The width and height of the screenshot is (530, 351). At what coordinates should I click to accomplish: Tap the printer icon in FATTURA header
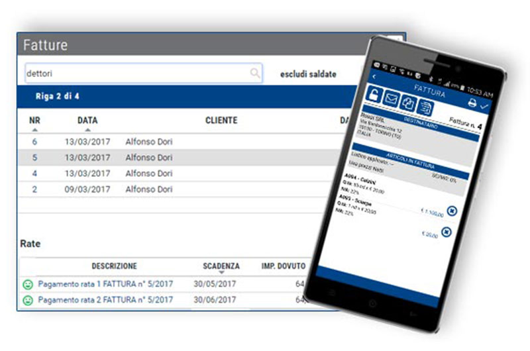(x=472, y=103)
